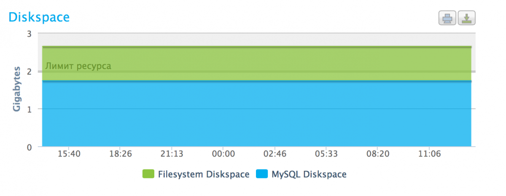Click the 'Лимит ресурса' limit line label
Image resolution: width=506 pixels, height=196 pixels.
coord(78,66)
